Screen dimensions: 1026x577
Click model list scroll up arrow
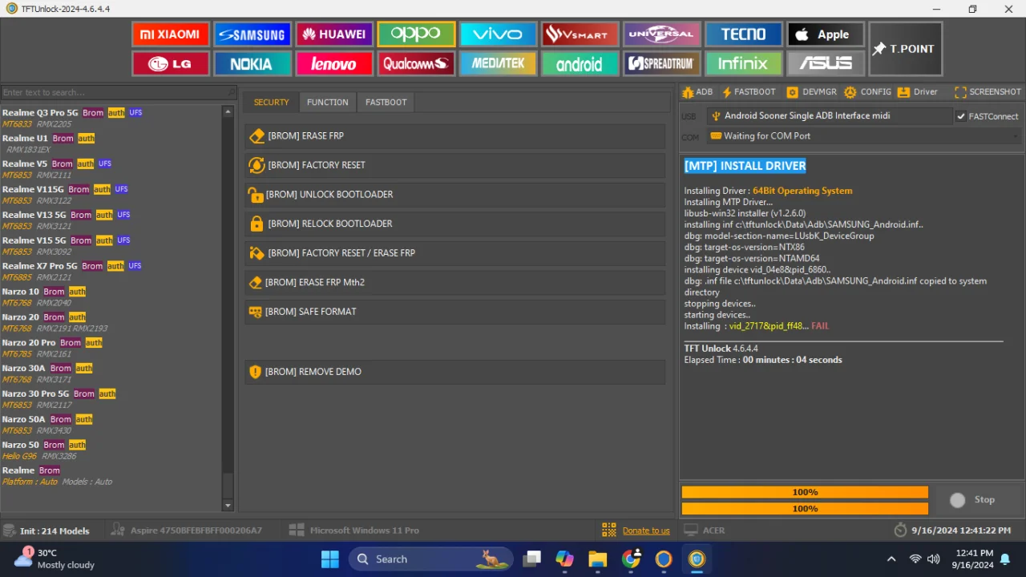228,112
